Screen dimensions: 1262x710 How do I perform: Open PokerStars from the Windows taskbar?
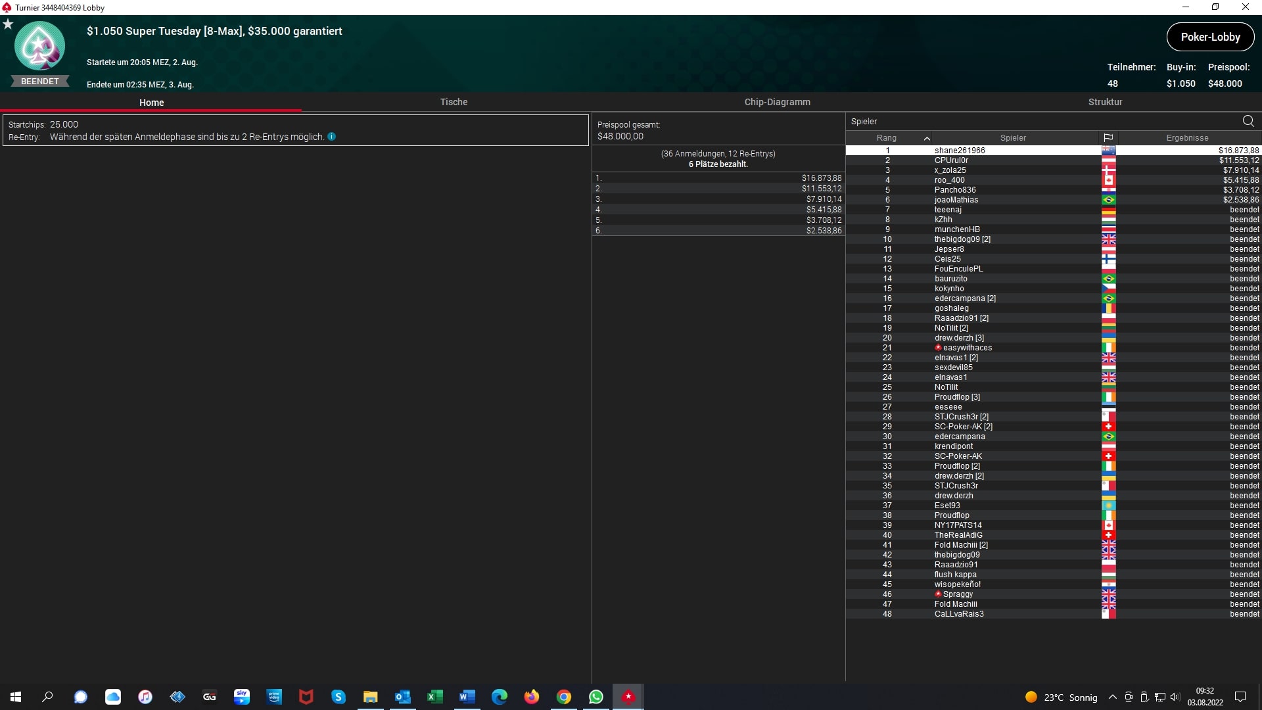click(x=628, y=697)
